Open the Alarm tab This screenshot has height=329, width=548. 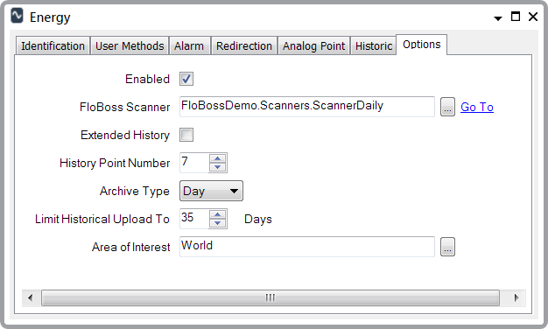tap(189, 46)
